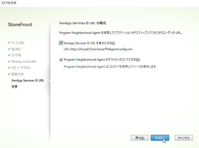Screen dimensions: 199x148
Task: Select the ストア名 step in sidebar
Action: click(x=16, y=55)
